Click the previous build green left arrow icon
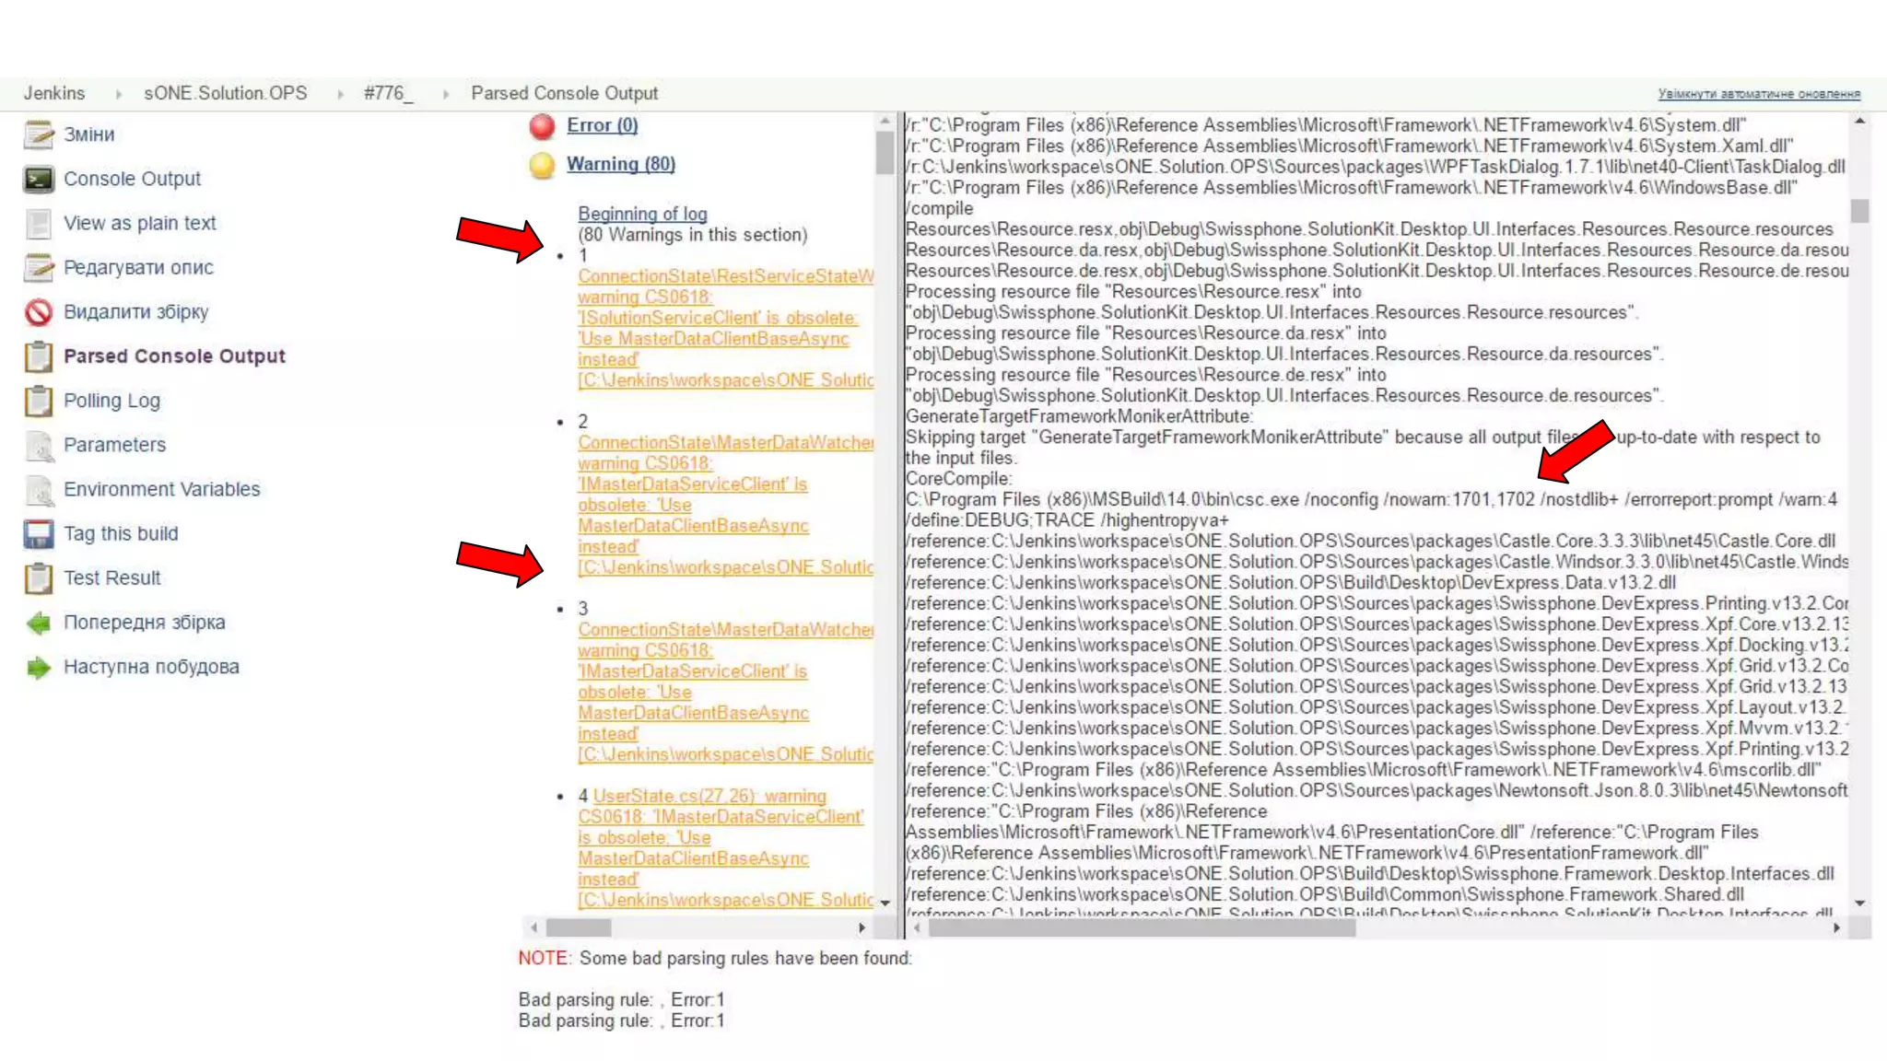 coord(39,623)
